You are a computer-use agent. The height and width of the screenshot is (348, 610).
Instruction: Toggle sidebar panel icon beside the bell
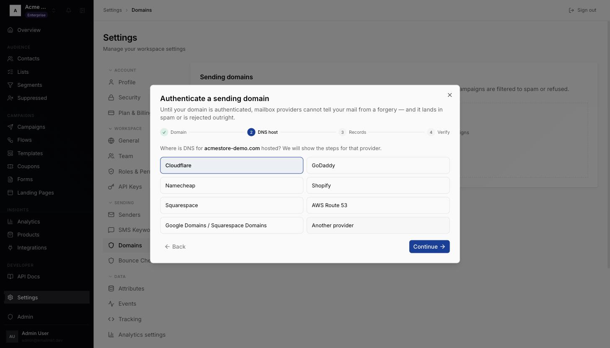coord(82,10)
